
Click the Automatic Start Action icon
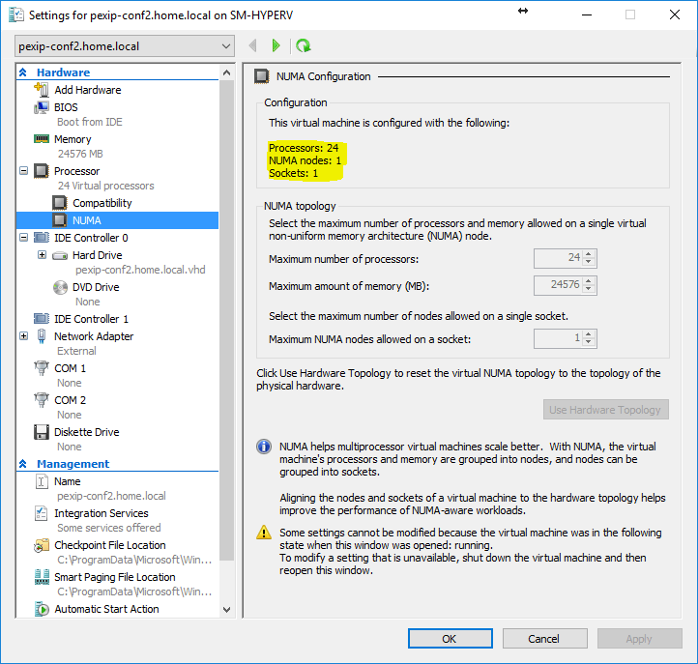[x=42, y=609]
